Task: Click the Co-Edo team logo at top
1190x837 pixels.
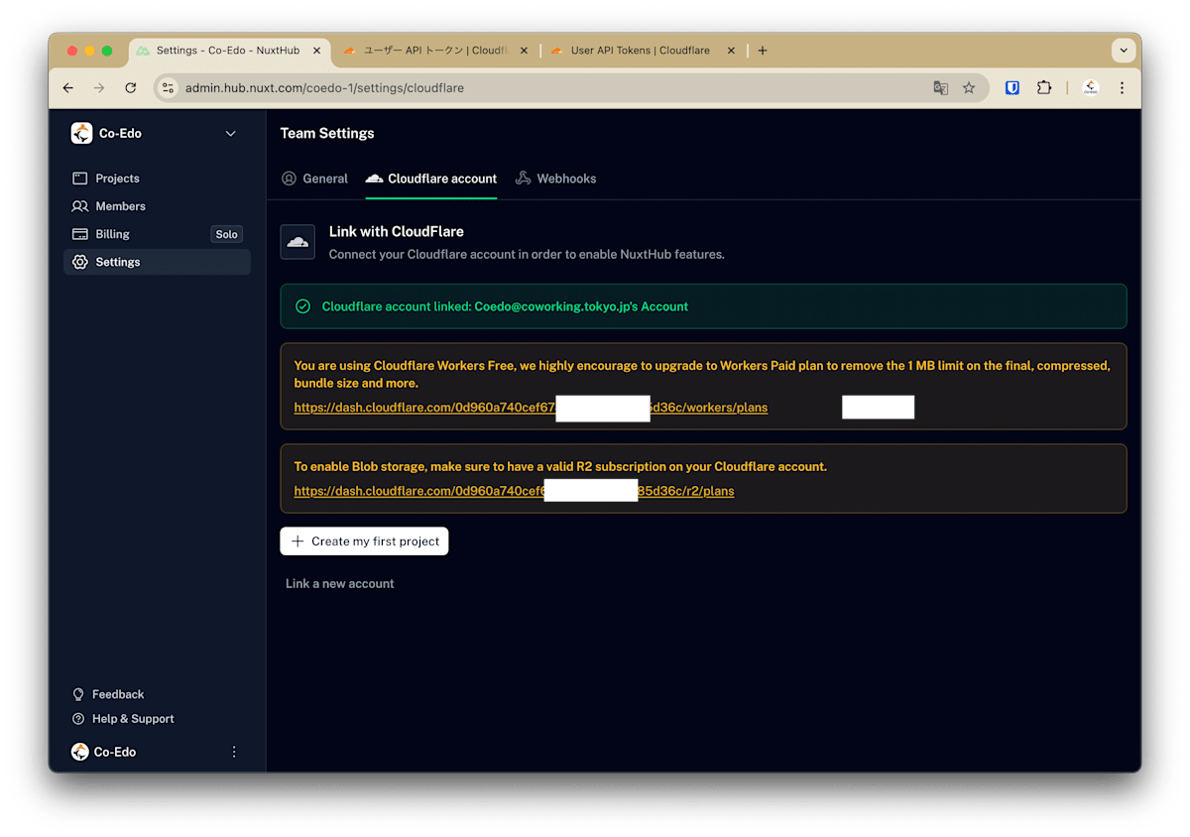Action: (81, 133)
